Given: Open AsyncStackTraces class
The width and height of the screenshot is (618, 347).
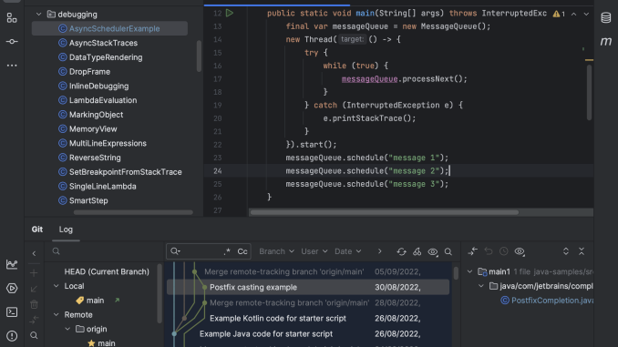Looking at the screenshot, I should 103,43.
